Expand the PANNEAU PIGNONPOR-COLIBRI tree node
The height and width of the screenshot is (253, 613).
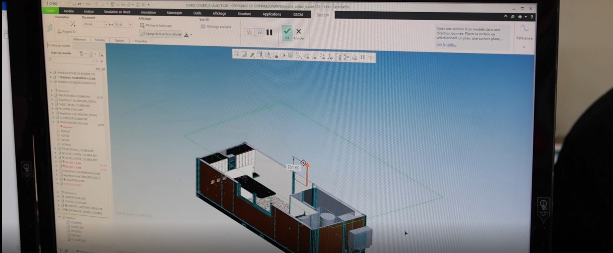[x=51, y=77]
